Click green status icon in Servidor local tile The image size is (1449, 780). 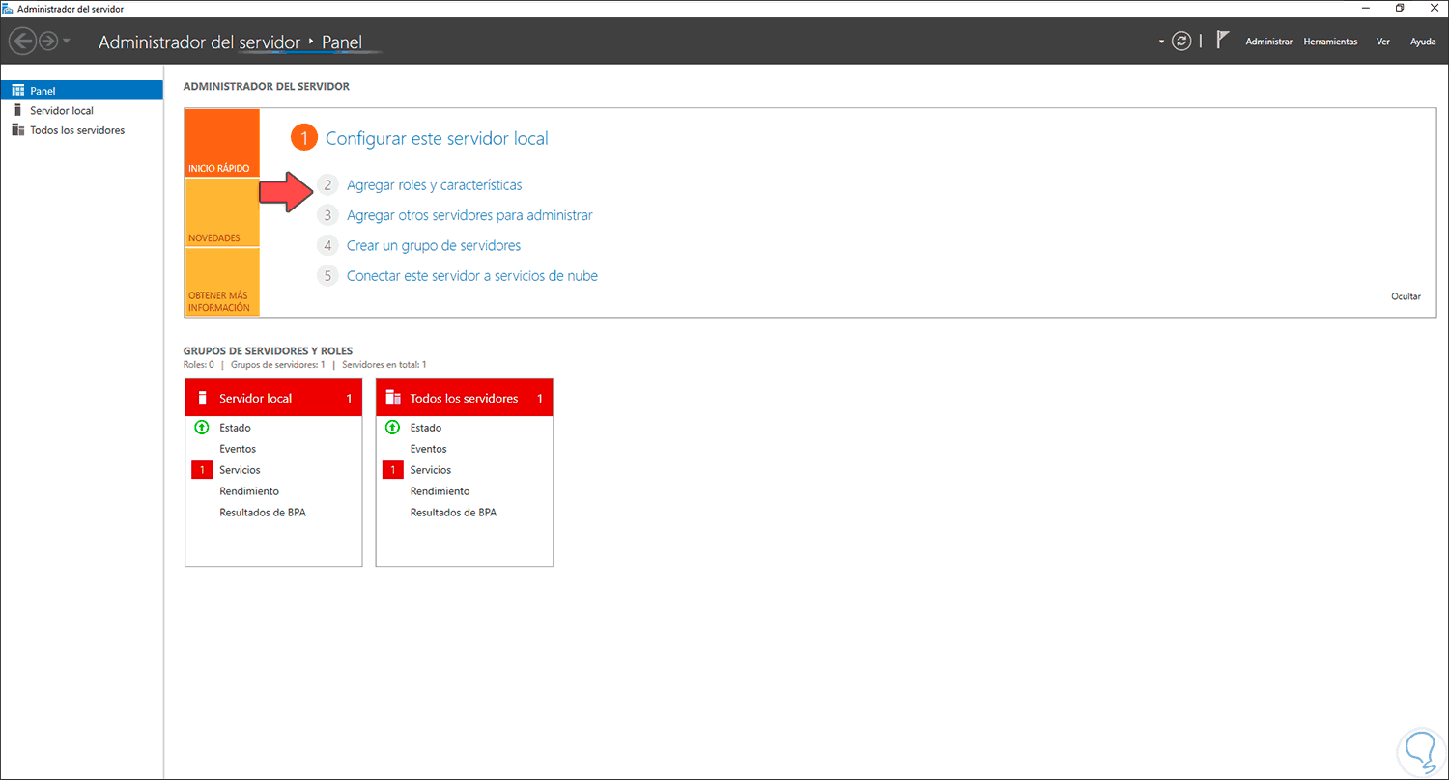tap(202, 427)
